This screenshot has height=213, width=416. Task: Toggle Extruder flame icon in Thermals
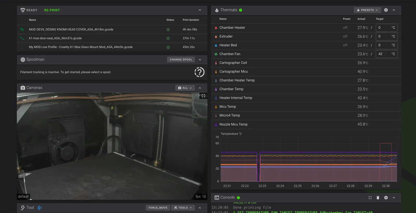click(216, 37)
